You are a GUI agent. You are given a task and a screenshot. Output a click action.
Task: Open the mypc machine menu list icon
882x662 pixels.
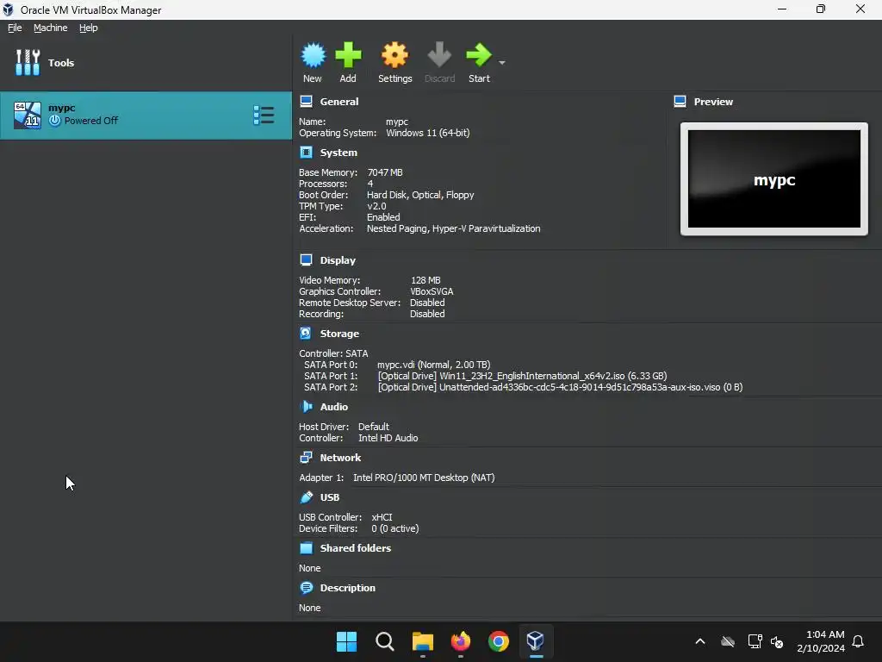click(264, 116)
